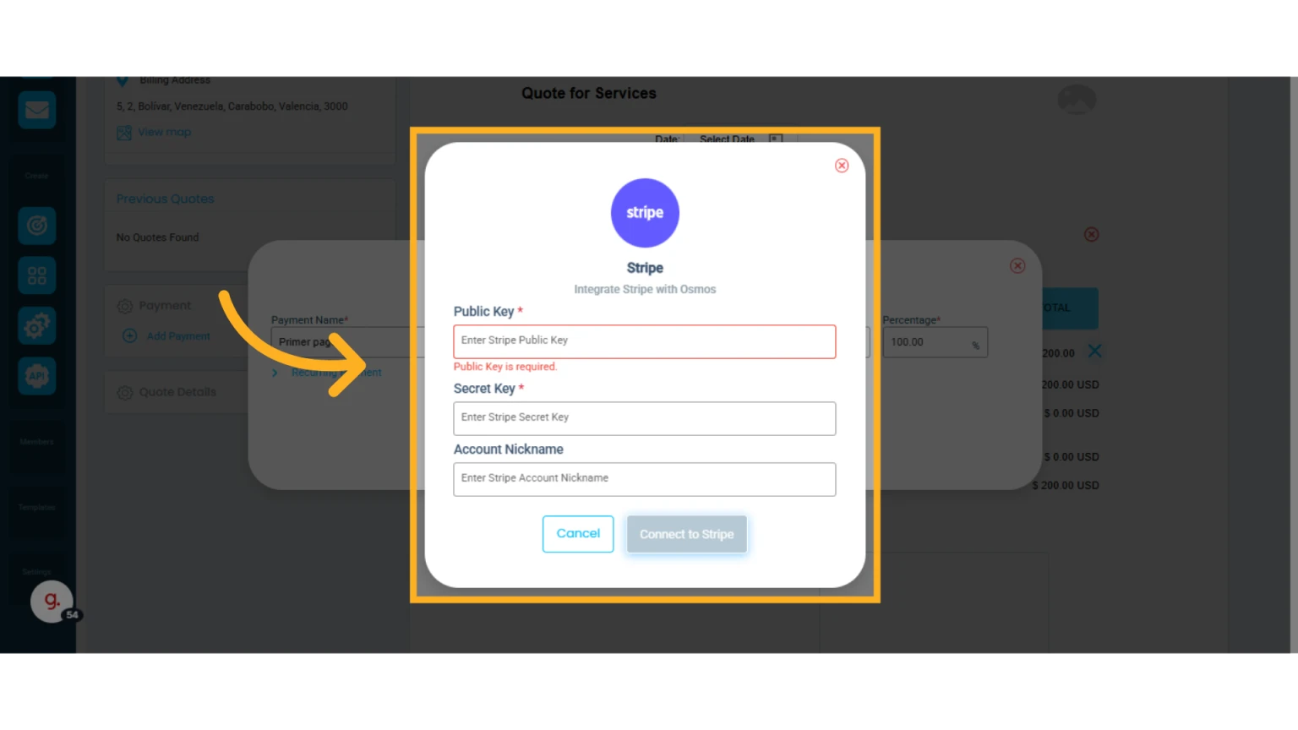Open the View map link

point(165,132)
